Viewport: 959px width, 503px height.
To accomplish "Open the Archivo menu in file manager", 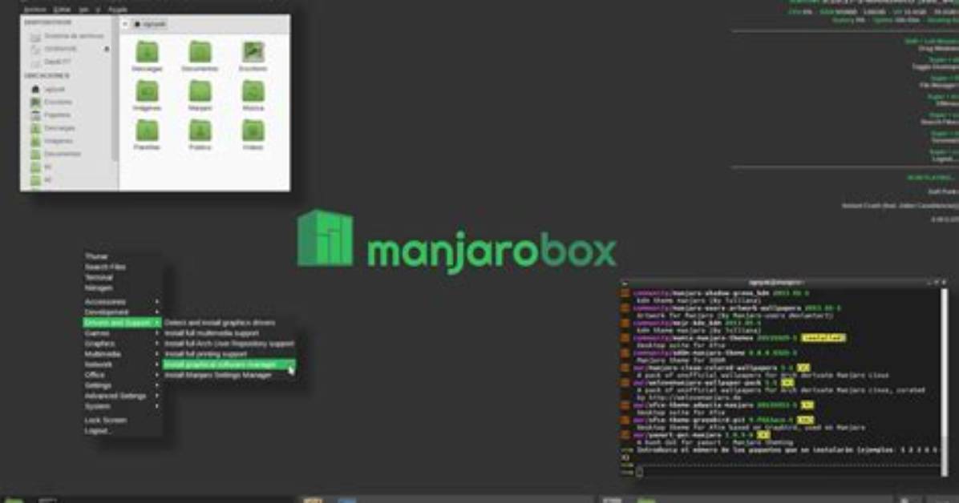I will pyautogui.click(x=34, y=10).
